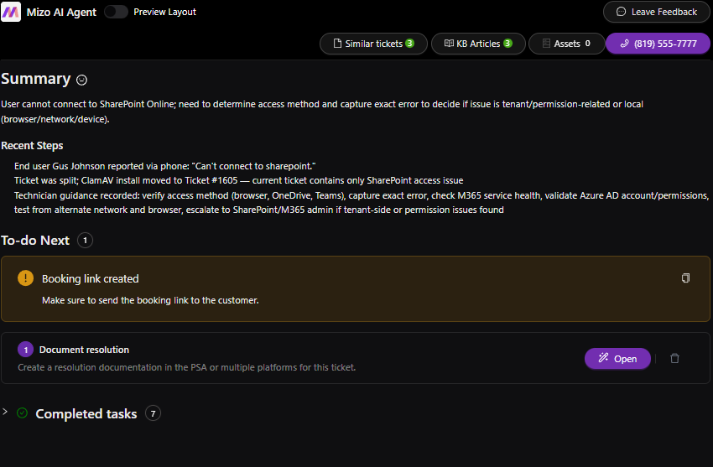Click the Mizo AI Agent logo icon
713x467 pixels.
[11, 12]
